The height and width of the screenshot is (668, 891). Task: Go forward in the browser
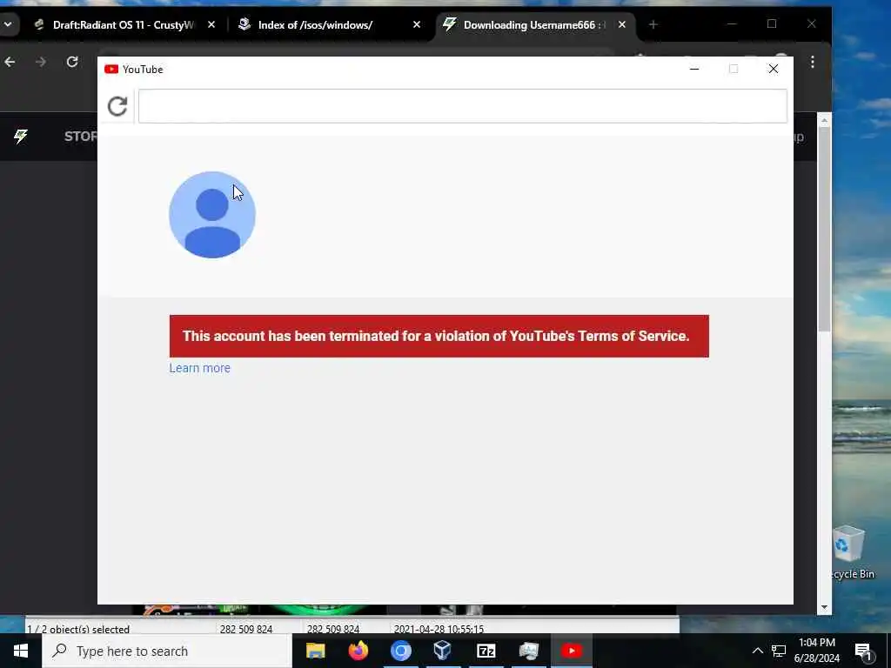[41, 62]
